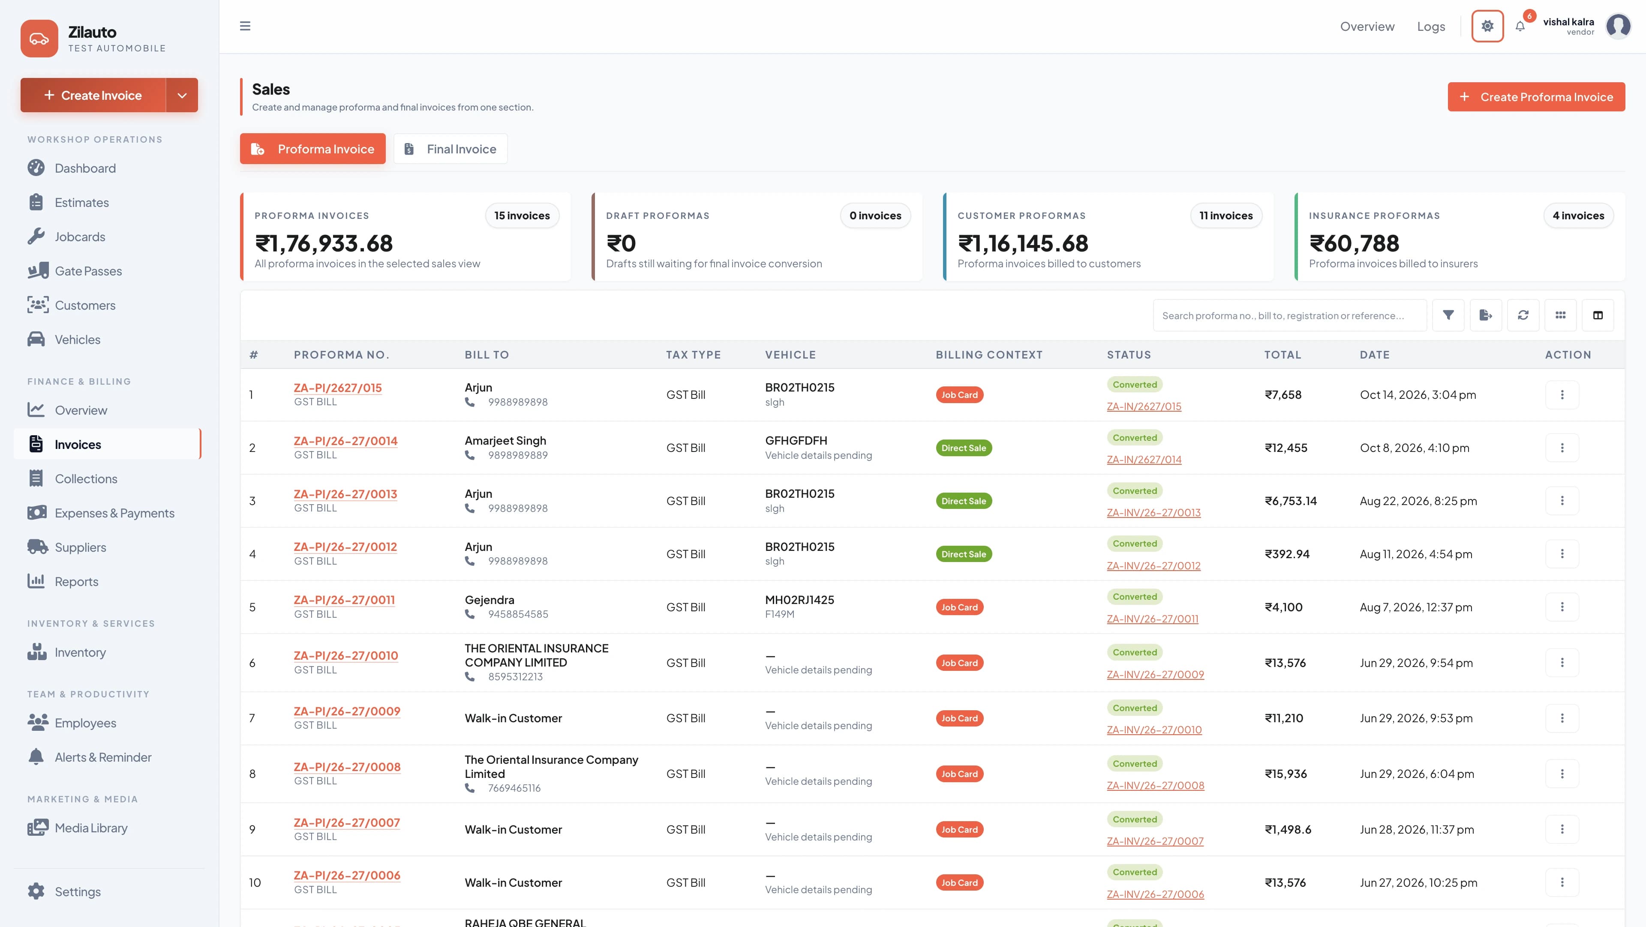
Task: Open Settings at sidebar bottom
Action: tap(77, 892)
